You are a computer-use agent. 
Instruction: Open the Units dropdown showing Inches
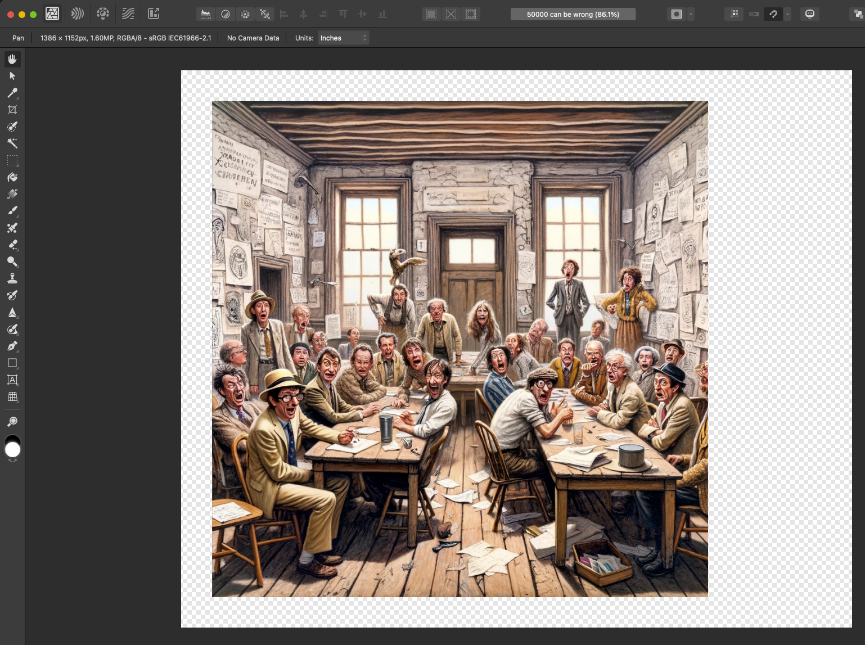(343, 38)
